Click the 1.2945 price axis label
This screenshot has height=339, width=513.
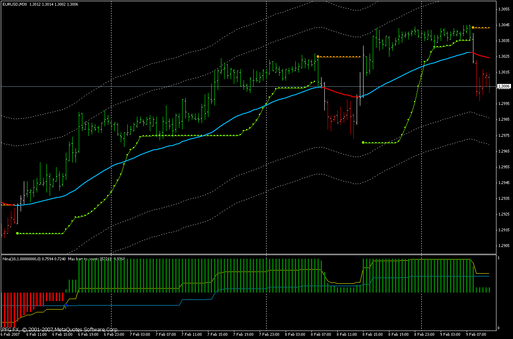coord(503,183)
